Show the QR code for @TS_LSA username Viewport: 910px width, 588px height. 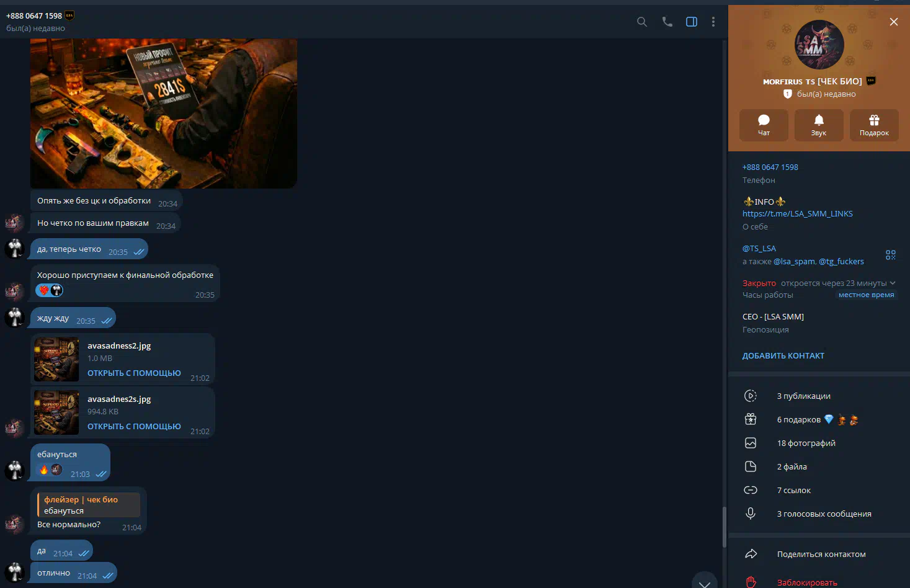pos(891,255)
